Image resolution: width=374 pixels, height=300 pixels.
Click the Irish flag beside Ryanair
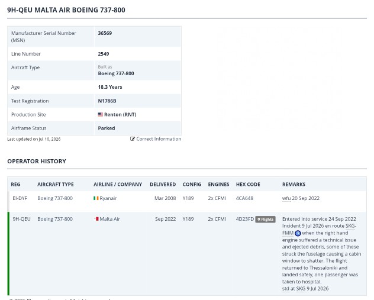click(96, 198)
